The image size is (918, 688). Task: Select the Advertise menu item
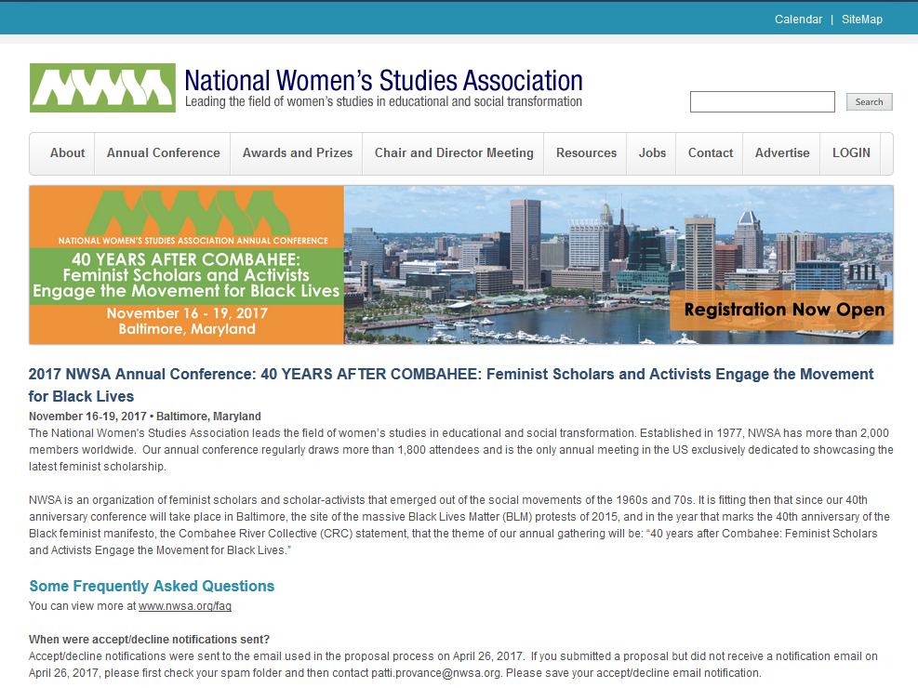[x=782, y=153]
